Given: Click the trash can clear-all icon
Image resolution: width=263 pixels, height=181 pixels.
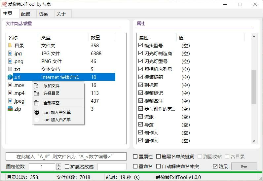Looking at the screenshot, I should click(x=37, y=103).
